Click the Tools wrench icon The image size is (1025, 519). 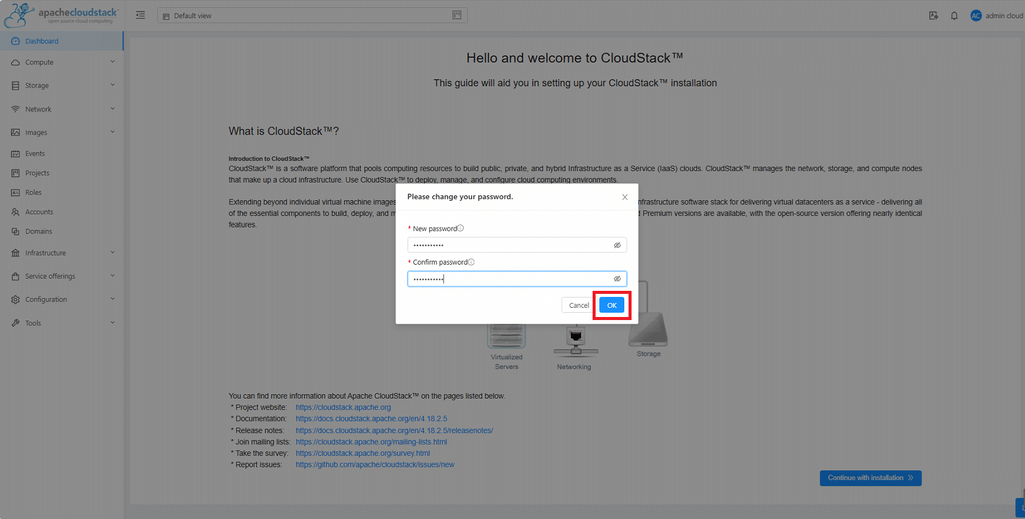coord(15,323)
